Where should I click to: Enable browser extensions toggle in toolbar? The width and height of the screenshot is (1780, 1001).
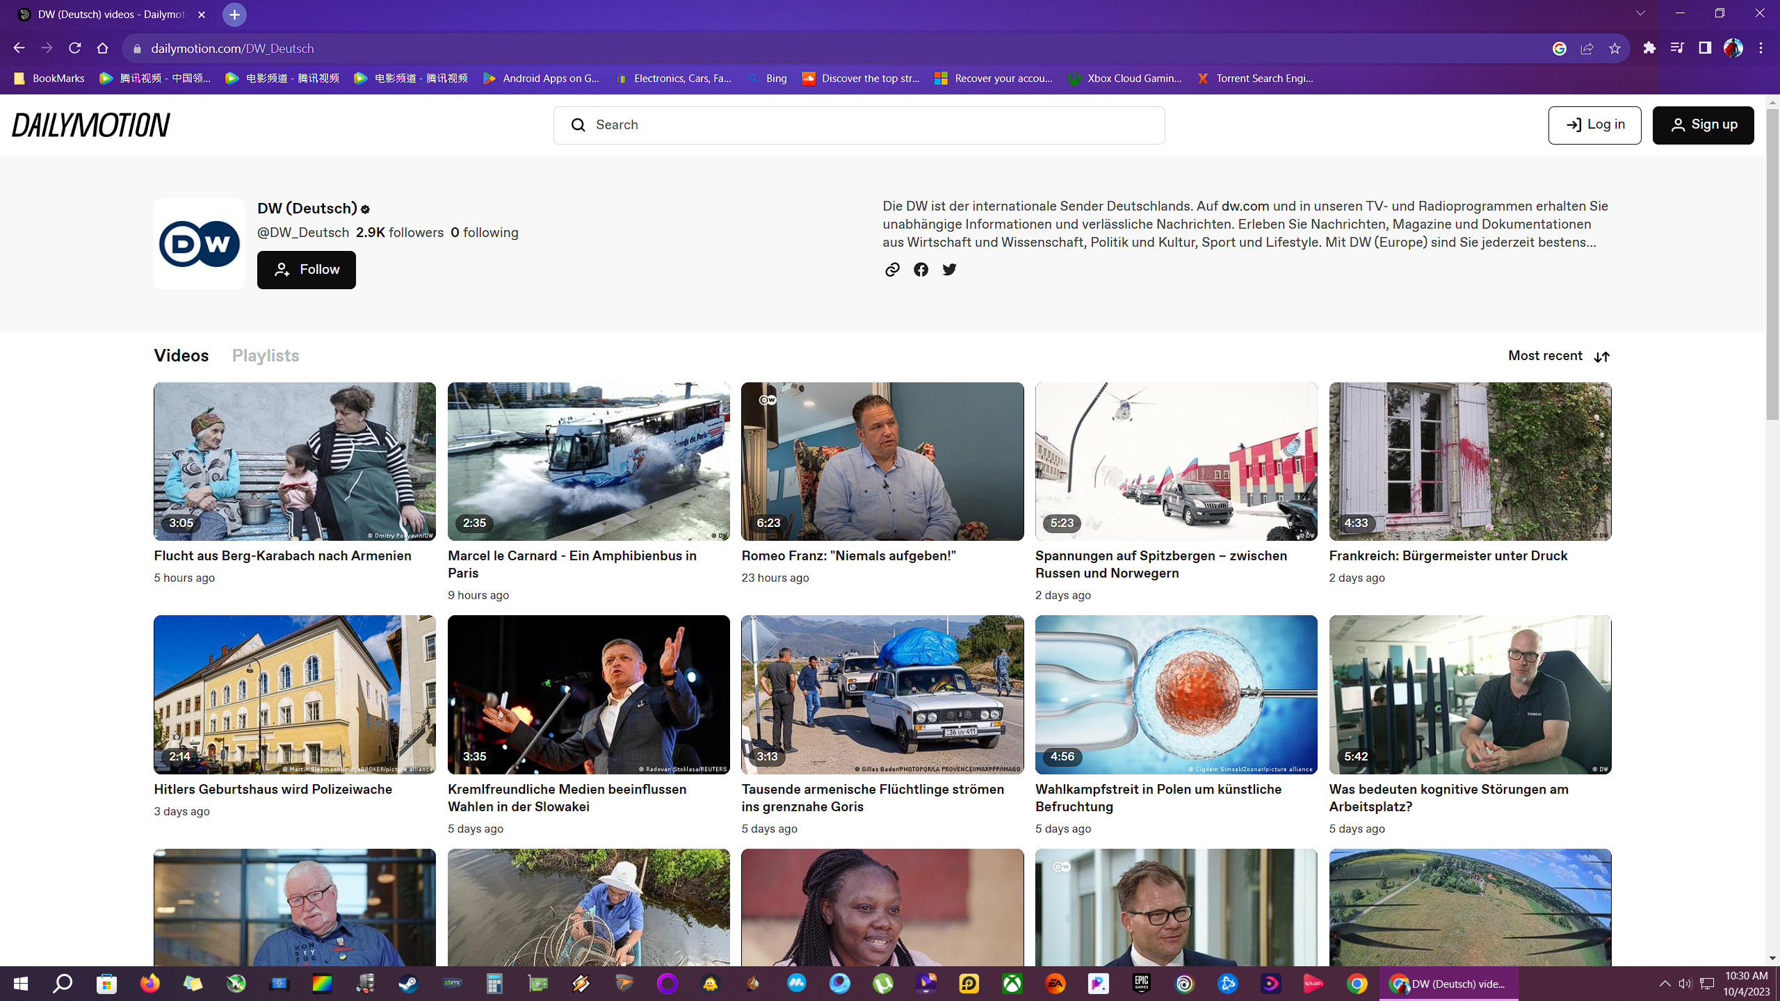click(1648, 48)
